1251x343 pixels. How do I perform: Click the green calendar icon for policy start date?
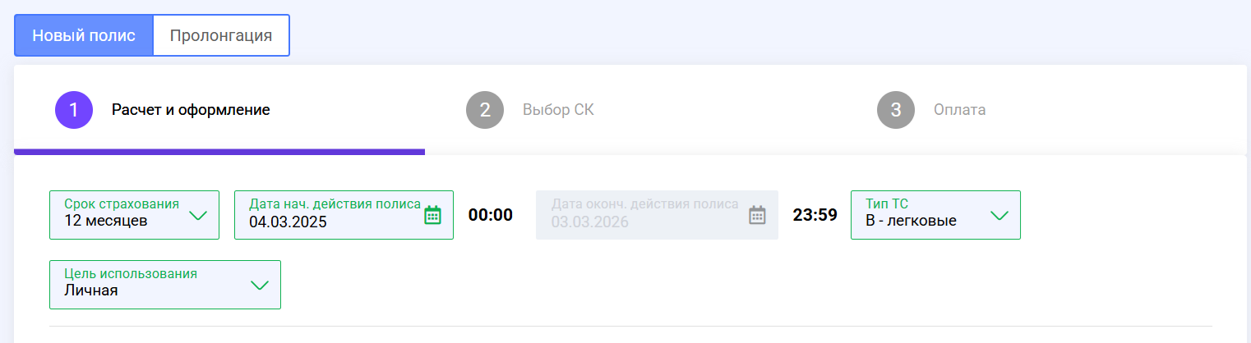coord(432,215)
